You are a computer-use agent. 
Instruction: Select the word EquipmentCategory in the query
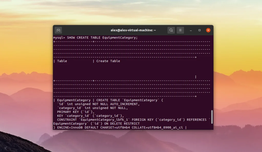pyautogui.click(x=120, y=37)
